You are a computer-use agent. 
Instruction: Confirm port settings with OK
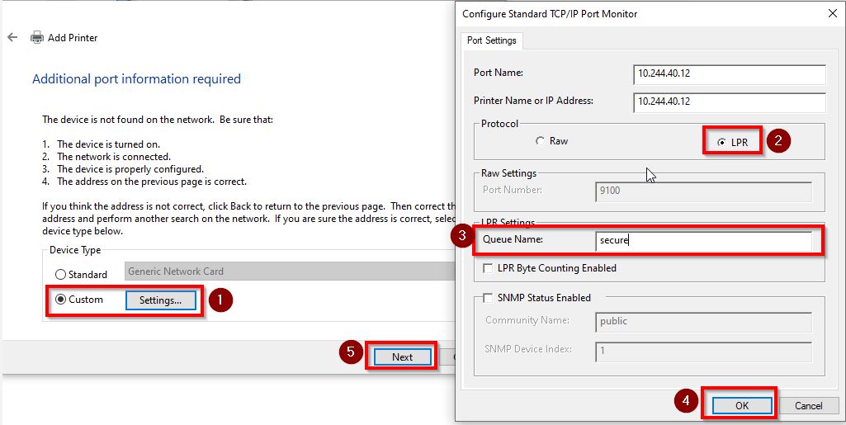click(741, 405)
